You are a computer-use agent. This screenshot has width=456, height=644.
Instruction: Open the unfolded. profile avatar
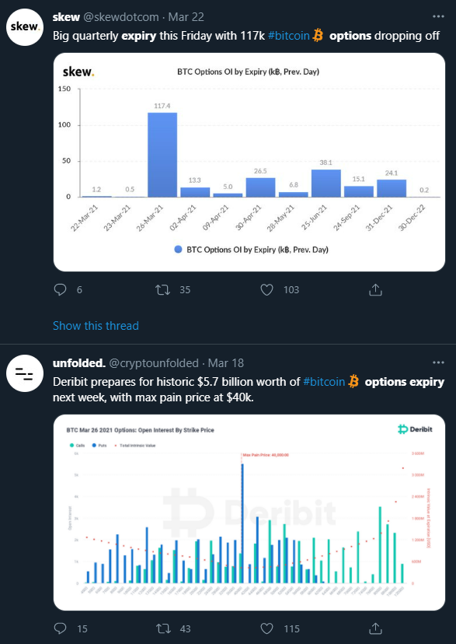[x=25, y=373]
